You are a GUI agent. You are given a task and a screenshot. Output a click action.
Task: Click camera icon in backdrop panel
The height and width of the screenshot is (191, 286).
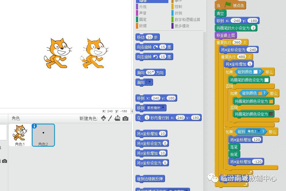coord(5,161)
